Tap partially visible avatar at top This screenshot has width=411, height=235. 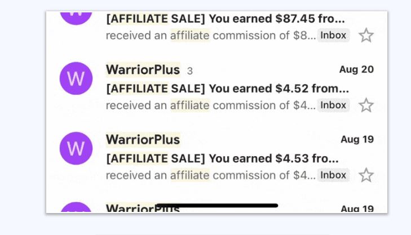76,19
